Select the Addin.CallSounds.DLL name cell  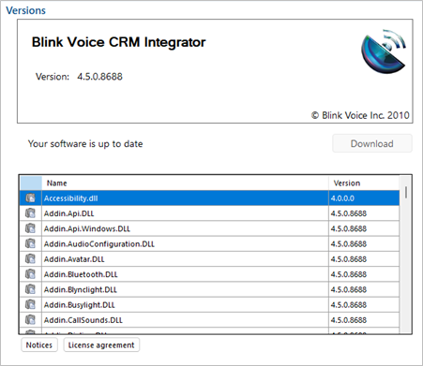click(185, 320)
